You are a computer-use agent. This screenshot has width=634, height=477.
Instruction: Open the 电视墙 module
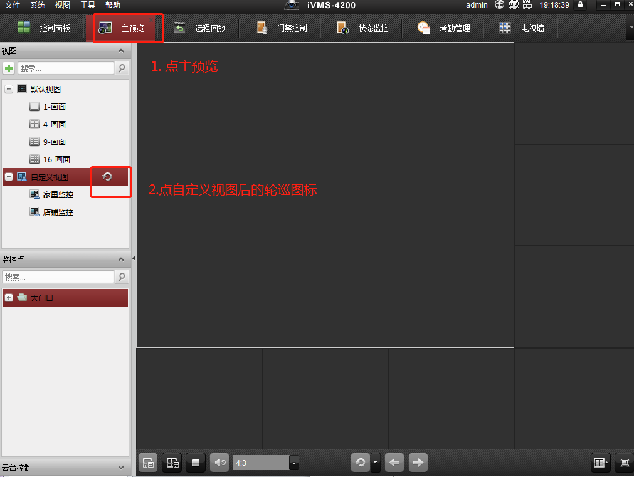(522, 28)
